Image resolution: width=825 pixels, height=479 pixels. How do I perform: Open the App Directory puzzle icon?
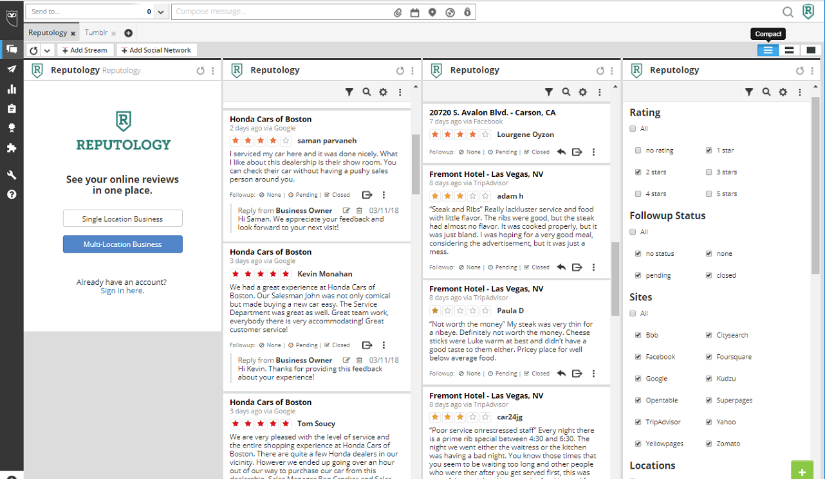tap(12, 146)
